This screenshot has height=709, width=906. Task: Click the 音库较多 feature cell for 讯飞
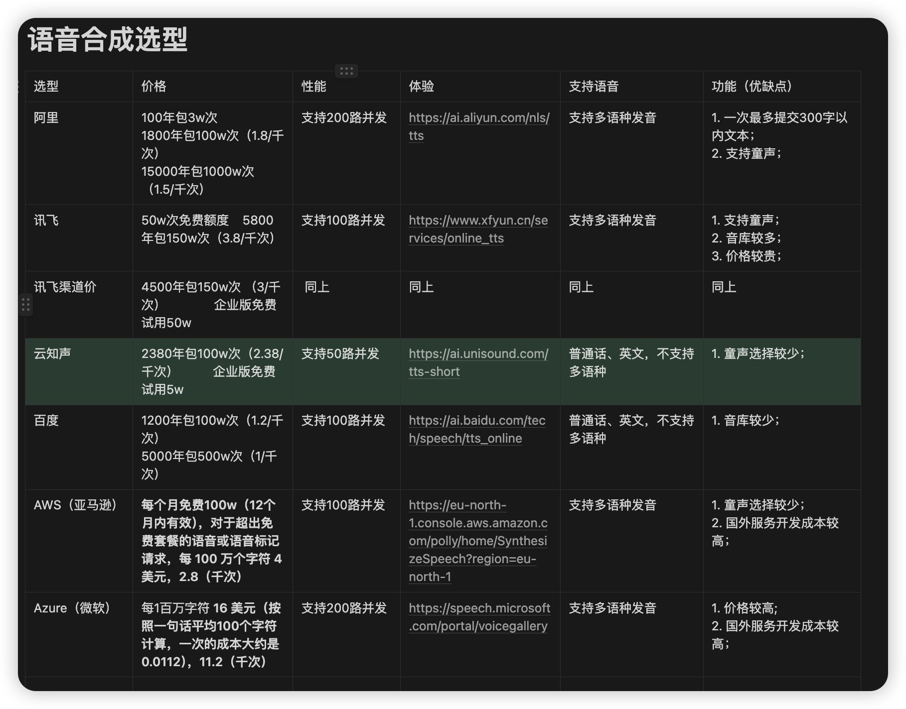point(782,238)
